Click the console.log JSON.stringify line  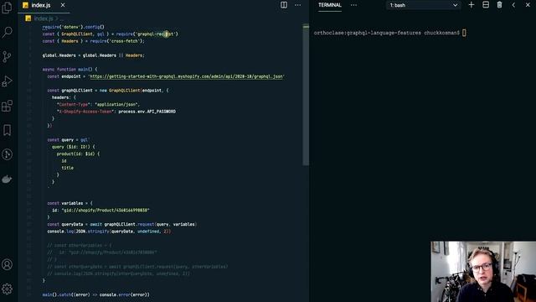[109, 232]
